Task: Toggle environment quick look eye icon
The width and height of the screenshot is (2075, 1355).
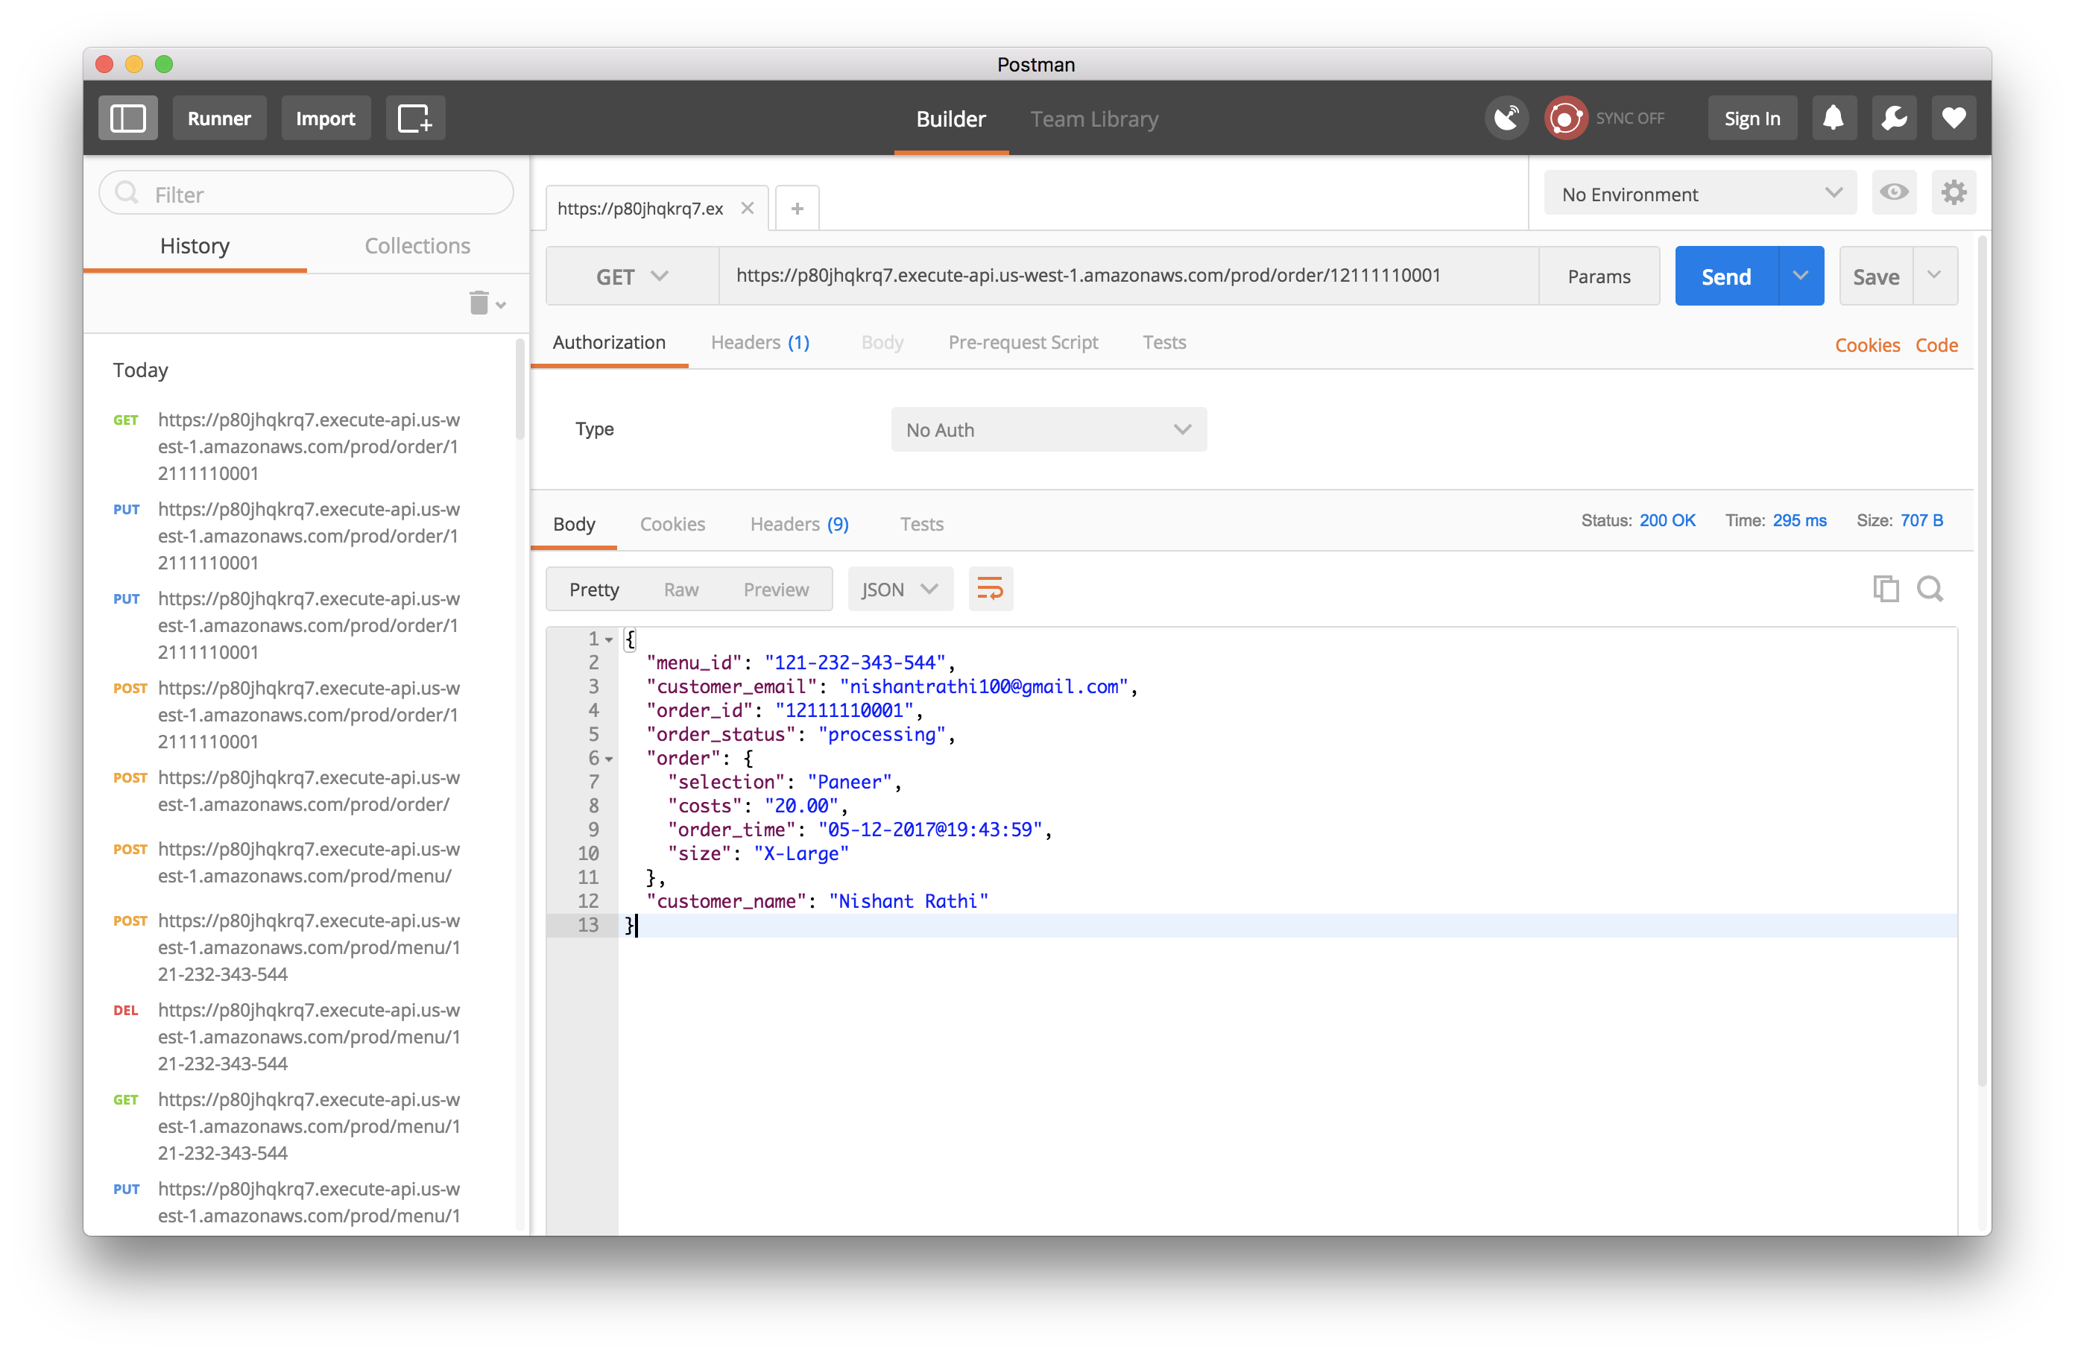Action: (x=1893, y=193)
